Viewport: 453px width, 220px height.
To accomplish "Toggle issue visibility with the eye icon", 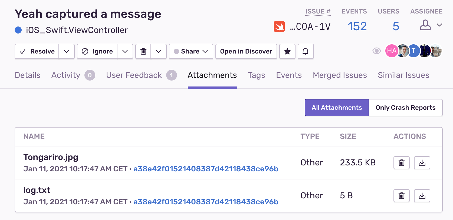I will 376,51.
